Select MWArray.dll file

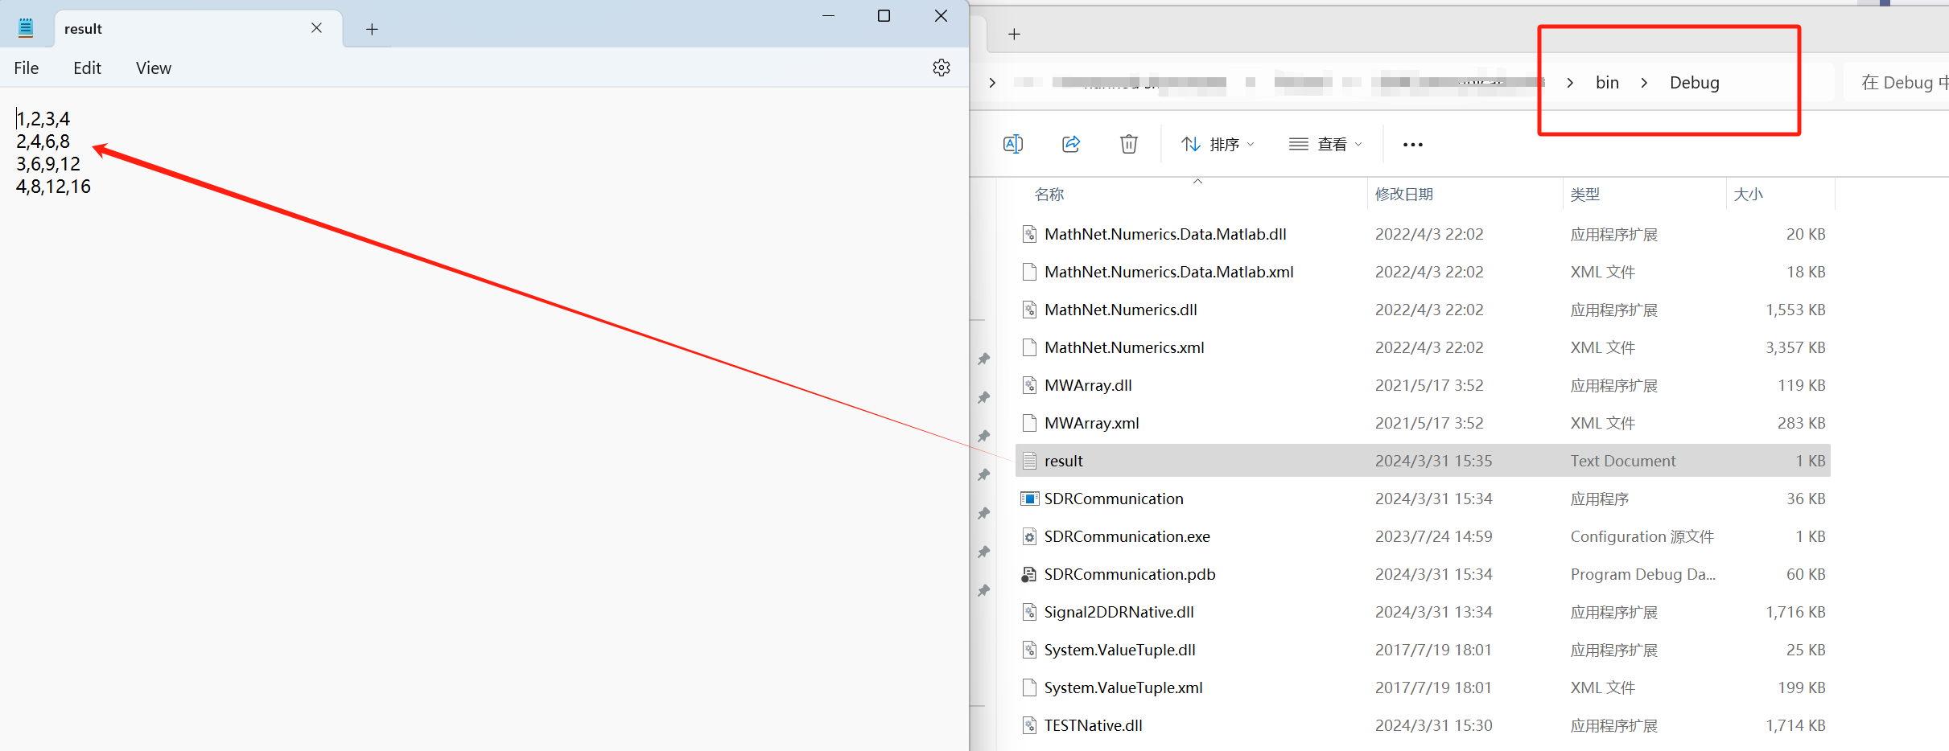(x=1422, y=385)
